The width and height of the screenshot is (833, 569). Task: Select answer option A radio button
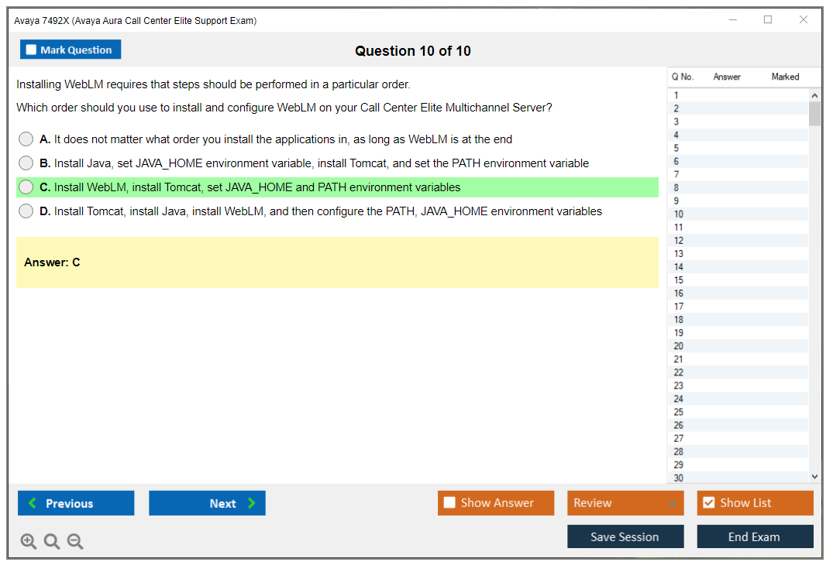pos(26,139)
